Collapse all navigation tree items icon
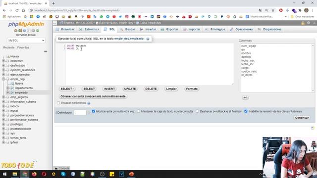 (x=46, y=51)
